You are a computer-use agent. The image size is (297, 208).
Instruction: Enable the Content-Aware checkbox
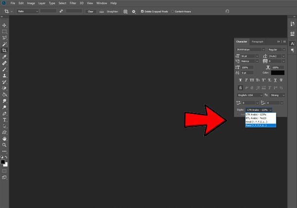(x=173, y=11)
